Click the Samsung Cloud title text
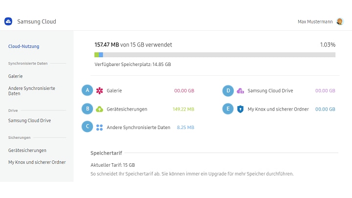 tap(37, 22)
